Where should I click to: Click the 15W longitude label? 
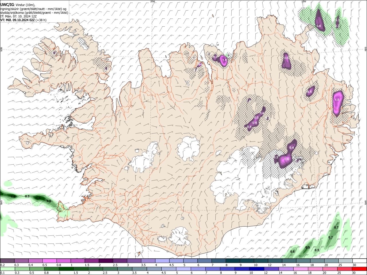[304, 1]
